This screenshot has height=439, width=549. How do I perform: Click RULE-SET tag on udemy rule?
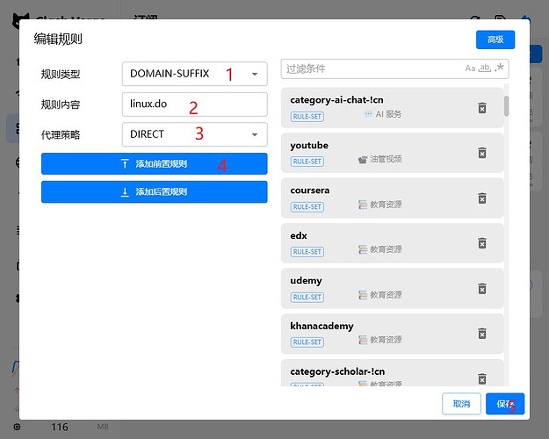point(307,298)
